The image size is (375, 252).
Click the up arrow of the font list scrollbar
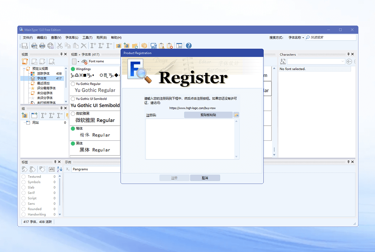274,68
